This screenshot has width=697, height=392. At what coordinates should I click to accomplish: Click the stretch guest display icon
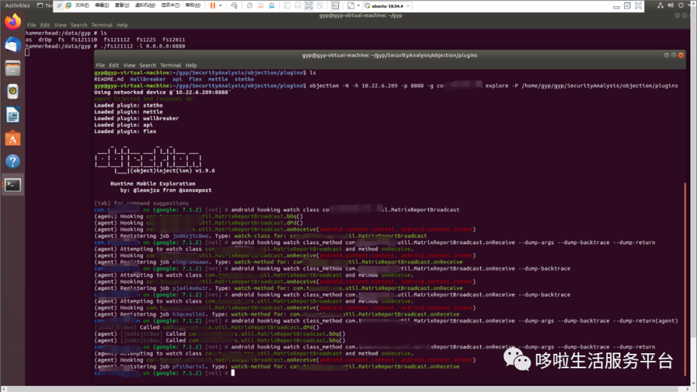coord(350,6)
